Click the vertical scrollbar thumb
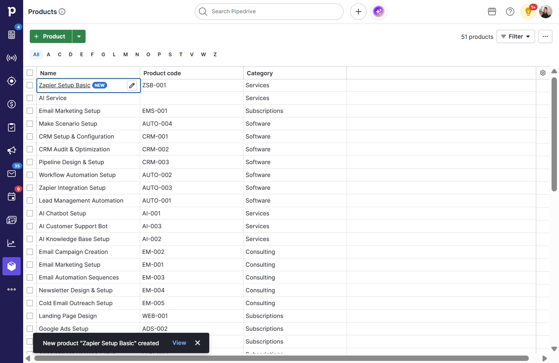This screenshot has height=363, width=559. (x=554, y=134)
